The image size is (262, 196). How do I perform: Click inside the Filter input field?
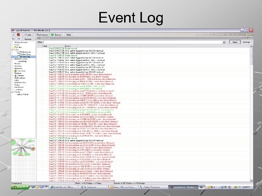coord(133,42)
